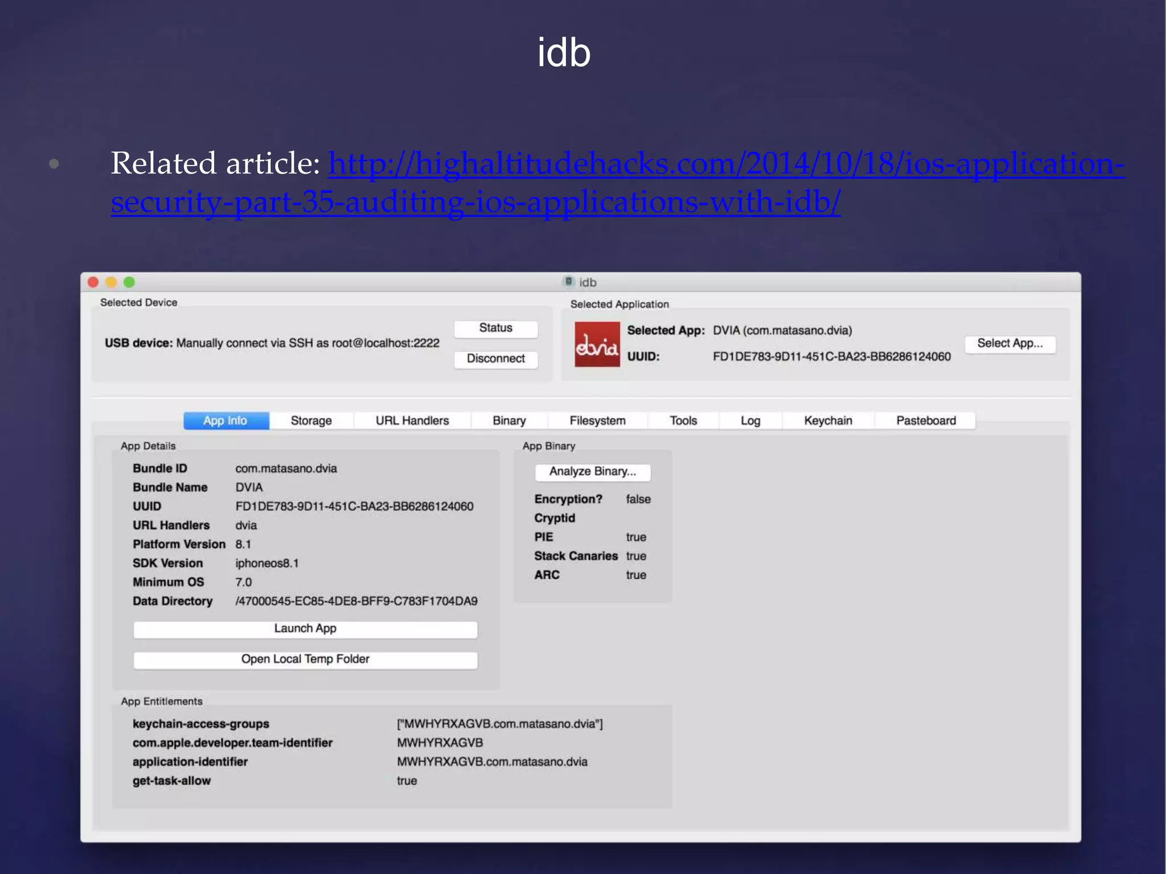
Task: Open the related highaltitudehacks article link
Action: [x=618, y=182]
